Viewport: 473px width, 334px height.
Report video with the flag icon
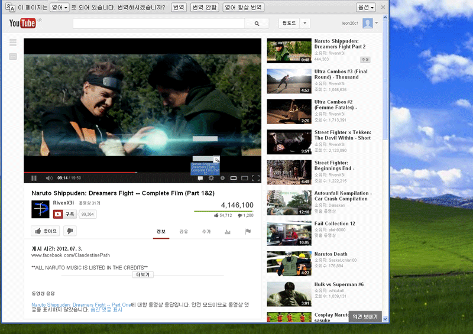click(248, 231)
